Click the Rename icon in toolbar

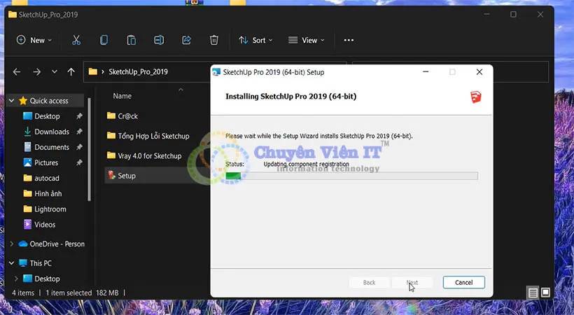(159, 41)
